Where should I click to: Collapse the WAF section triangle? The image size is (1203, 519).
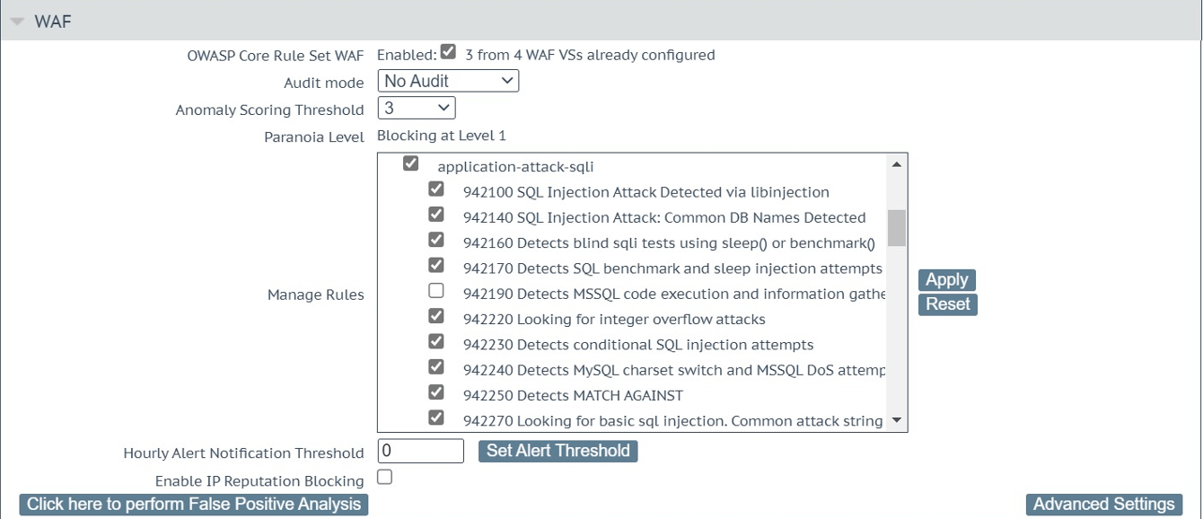(x=17, y=22)
